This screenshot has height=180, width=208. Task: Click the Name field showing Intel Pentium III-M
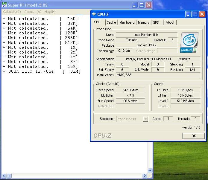tap(147, 35)
